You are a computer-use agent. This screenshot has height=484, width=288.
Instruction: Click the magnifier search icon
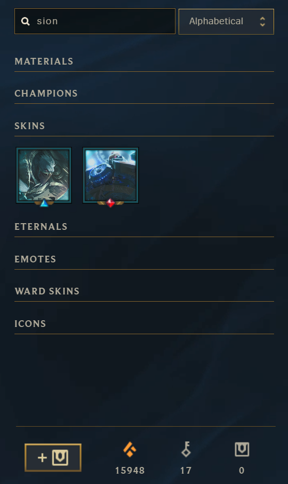point(25,21)
